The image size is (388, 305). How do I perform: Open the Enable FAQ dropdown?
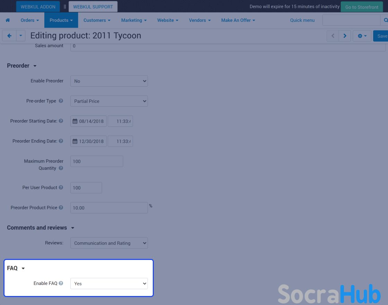pyautogui.click(x=109, y=284)
